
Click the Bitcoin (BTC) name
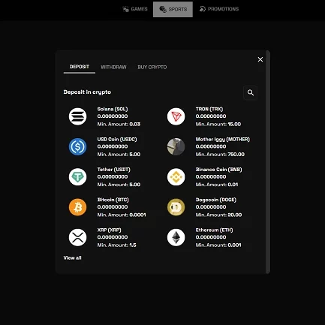pos(113,200)
